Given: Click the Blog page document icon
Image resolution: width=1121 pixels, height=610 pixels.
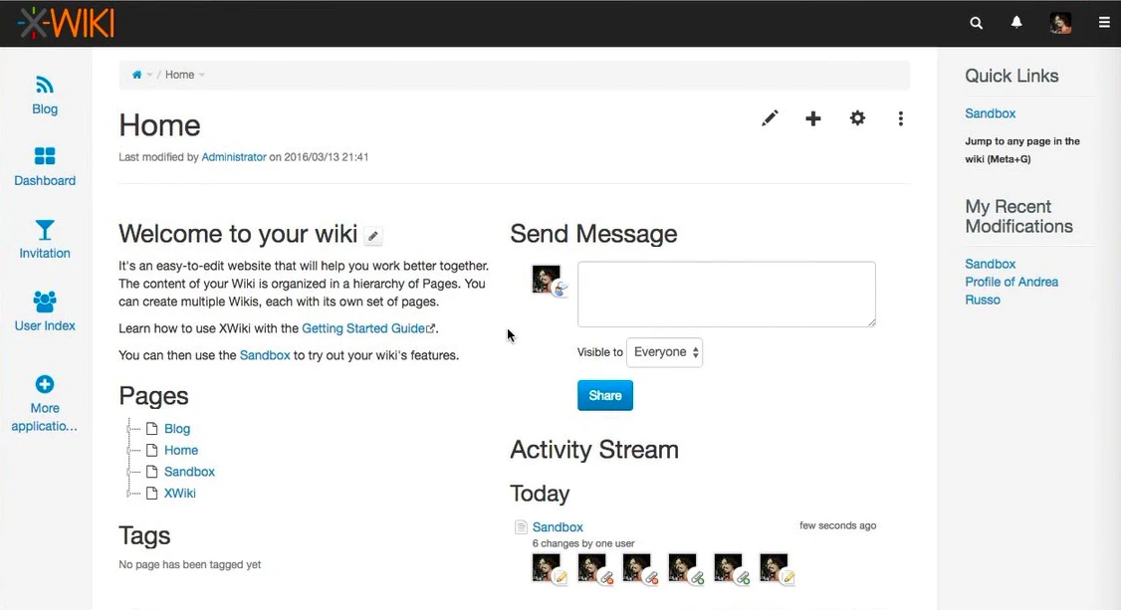Looking at the screenshot, I should pyautogui.click(x=151, y=429).
